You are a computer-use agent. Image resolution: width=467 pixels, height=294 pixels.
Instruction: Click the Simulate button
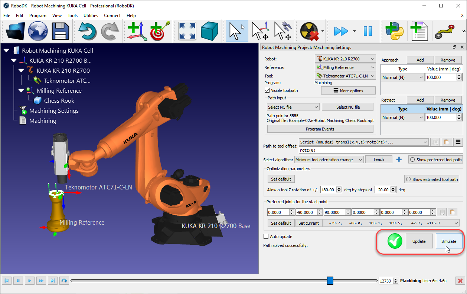point(449,241)
